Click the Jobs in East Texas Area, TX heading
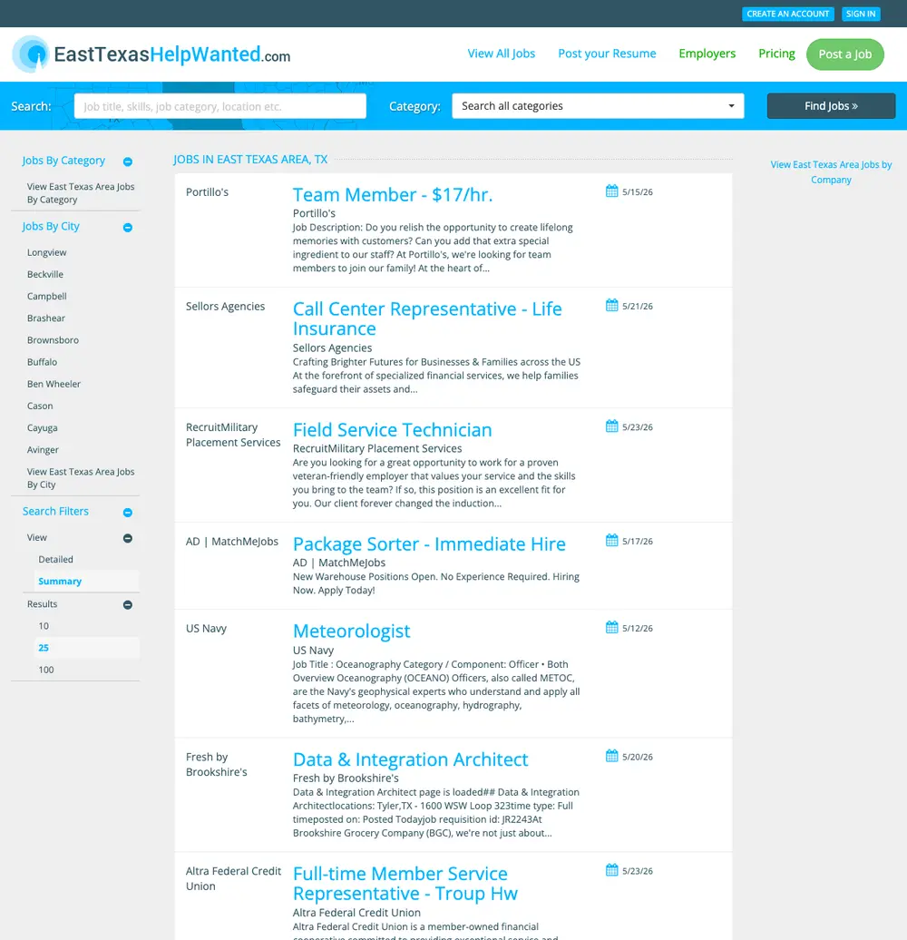The image size is (907, 940). (250, 160)
